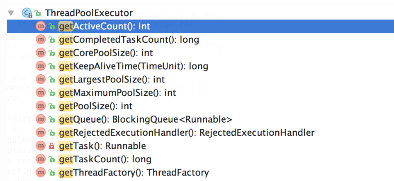Select highlighted getActiveCount(): int entry
Image resolution: width=394 pixels, height=181 pixels.
pyautogui.click(x=105, y=27)
